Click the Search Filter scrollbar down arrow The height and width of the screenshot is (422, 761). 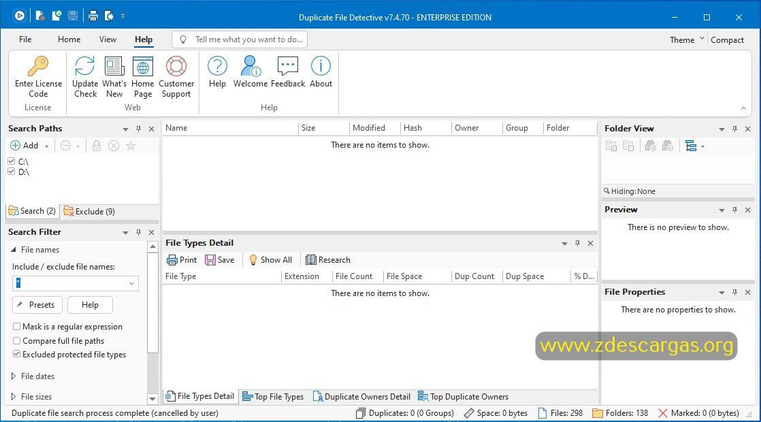point(152,399)
